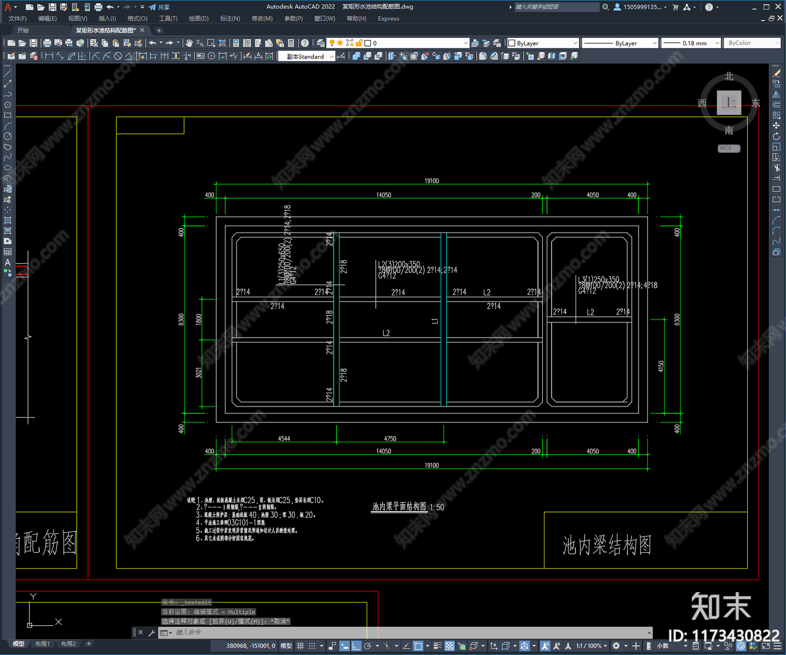Toggle the drawing grid display in the status bar
The height and width of the screenshot is (655, 786).
click(300, 646)
